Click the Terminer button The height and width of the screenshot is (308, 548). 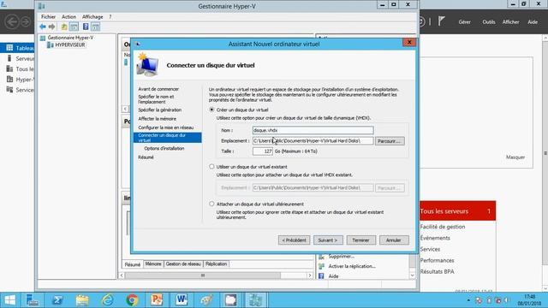[x=360, y=240]
